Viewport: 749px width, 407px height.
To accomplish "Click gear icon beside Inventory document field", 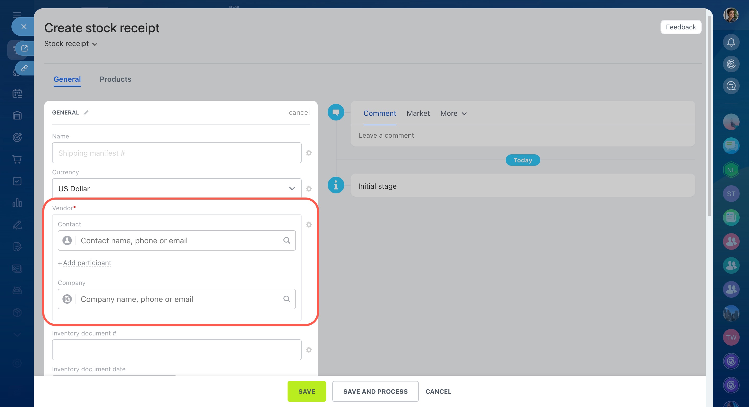I will [x=309, y=350].
